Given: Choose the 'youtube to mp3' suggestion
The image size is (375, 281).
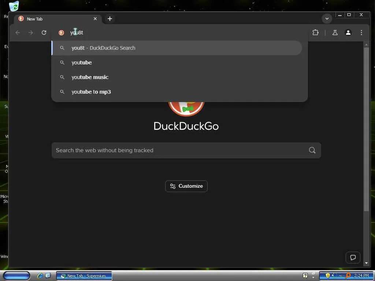Looking at the screenshot, I should coord(177,92).
